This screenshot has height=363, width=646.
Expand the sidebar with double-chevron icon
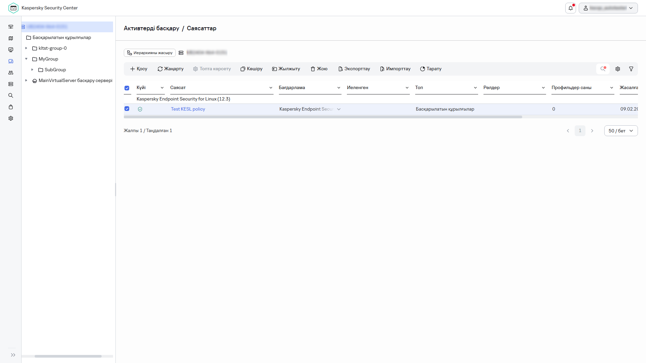coord(13,355)
